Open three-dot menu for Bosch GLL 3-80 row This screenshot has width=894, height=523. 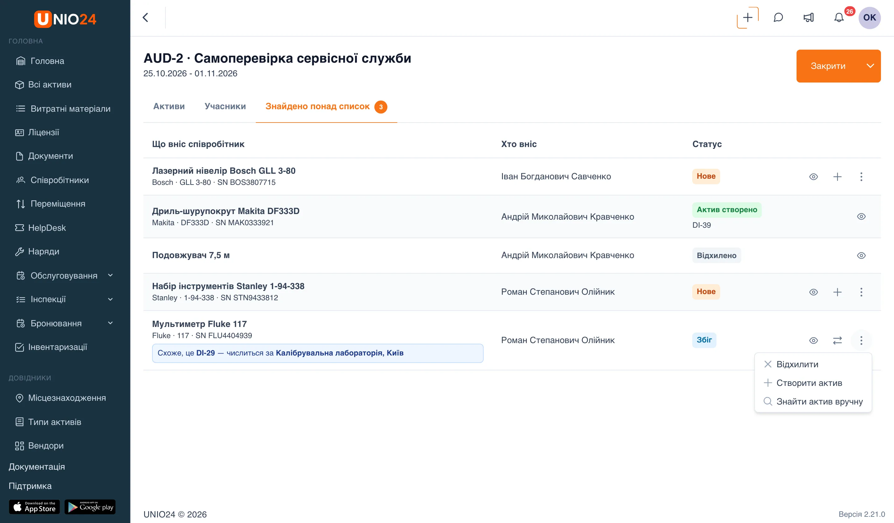(861, 177)
